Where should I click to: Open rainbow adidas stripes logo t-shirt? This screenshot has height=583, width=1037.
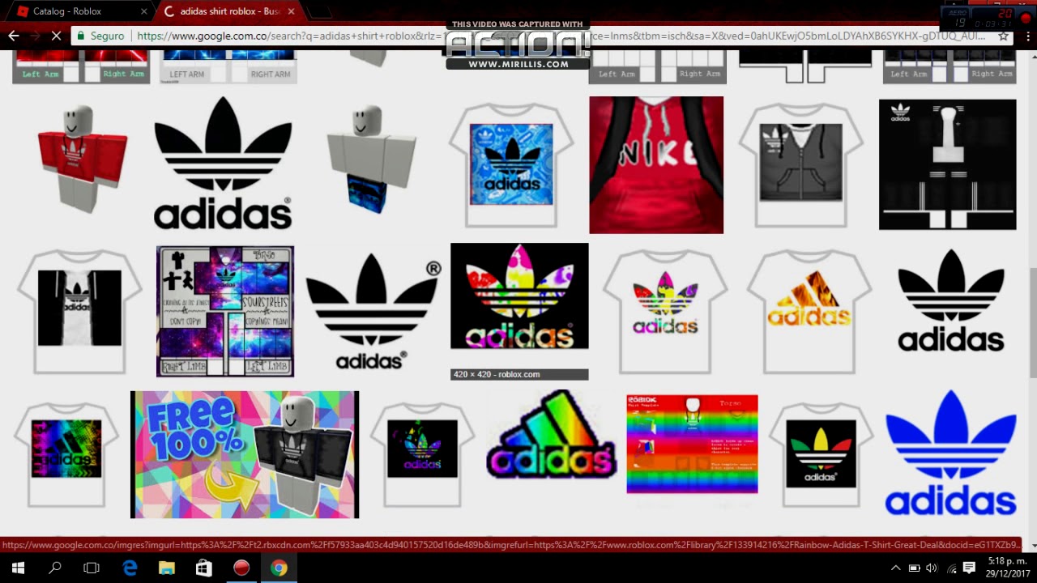pos(66,454)
